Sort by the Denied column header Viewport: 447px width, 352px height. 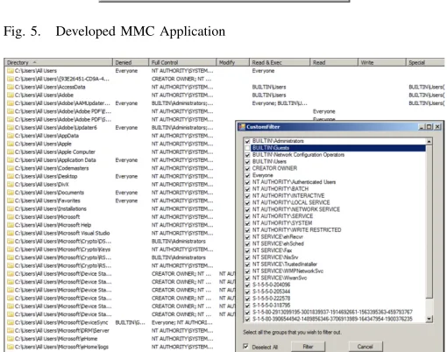[131, 62]
